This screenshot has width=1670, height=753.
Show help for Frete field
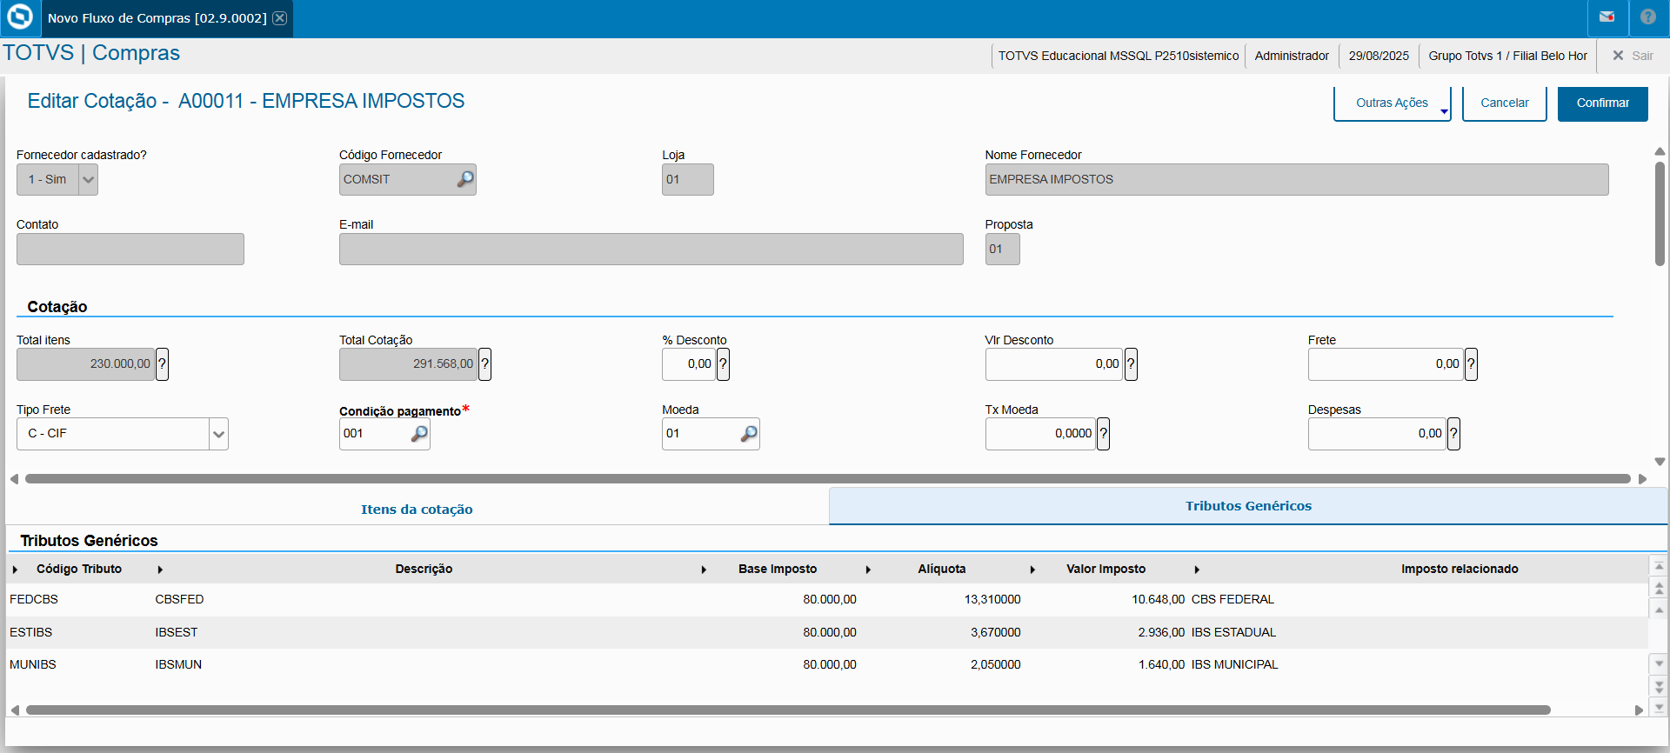point(1471,364)
